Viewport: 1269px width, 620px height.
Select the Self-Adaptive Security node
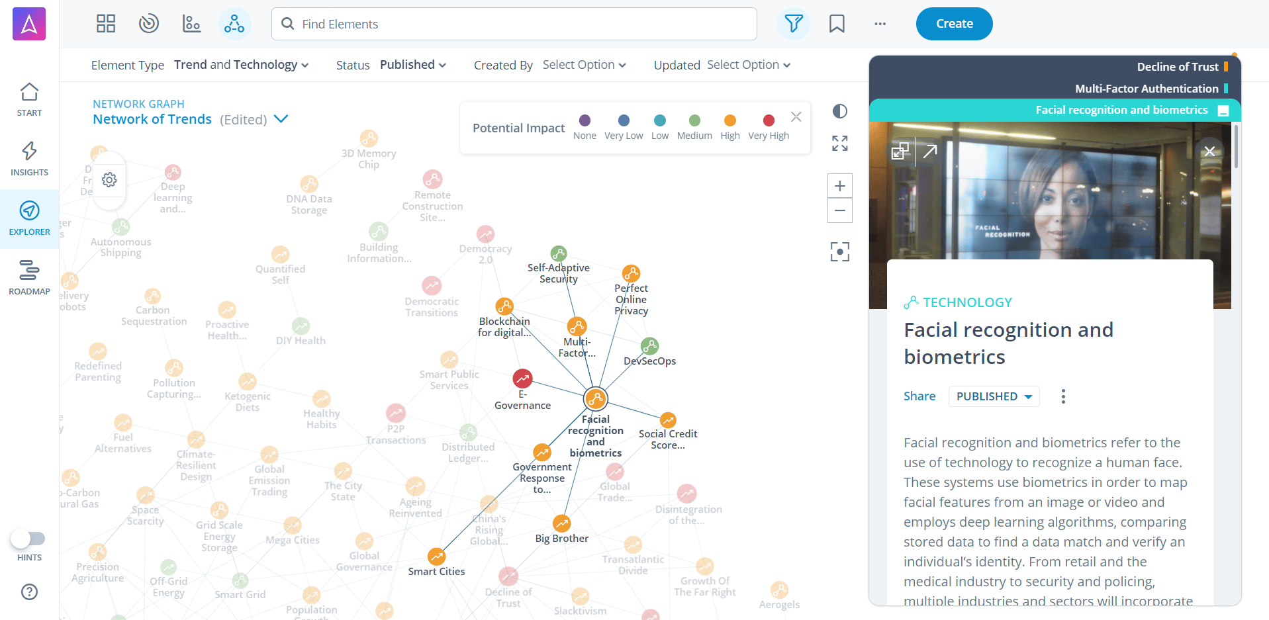point(559,253)
